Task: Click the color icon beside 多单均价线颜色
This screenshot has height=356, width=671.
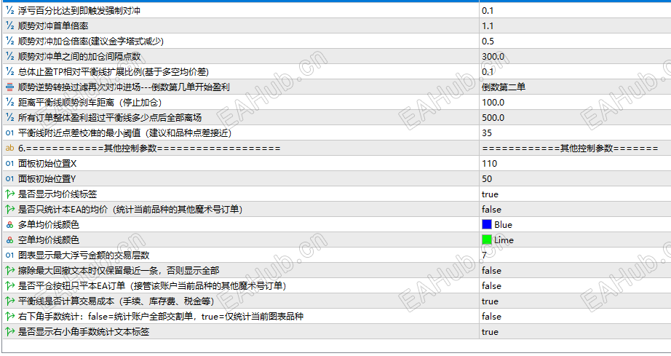Action: tap(10, 225)
